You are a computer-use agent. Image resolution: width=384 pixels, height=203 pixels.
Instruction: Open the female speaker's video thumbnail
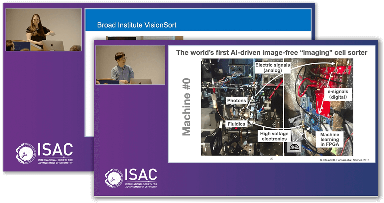(x=44, y=30)
